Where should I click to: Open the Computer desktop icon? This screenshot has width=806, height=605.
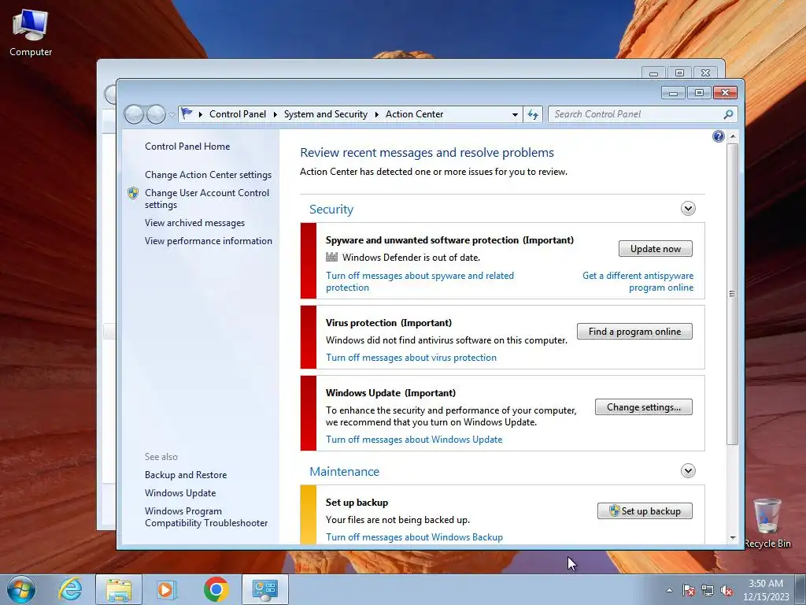(x=31, y=32)
